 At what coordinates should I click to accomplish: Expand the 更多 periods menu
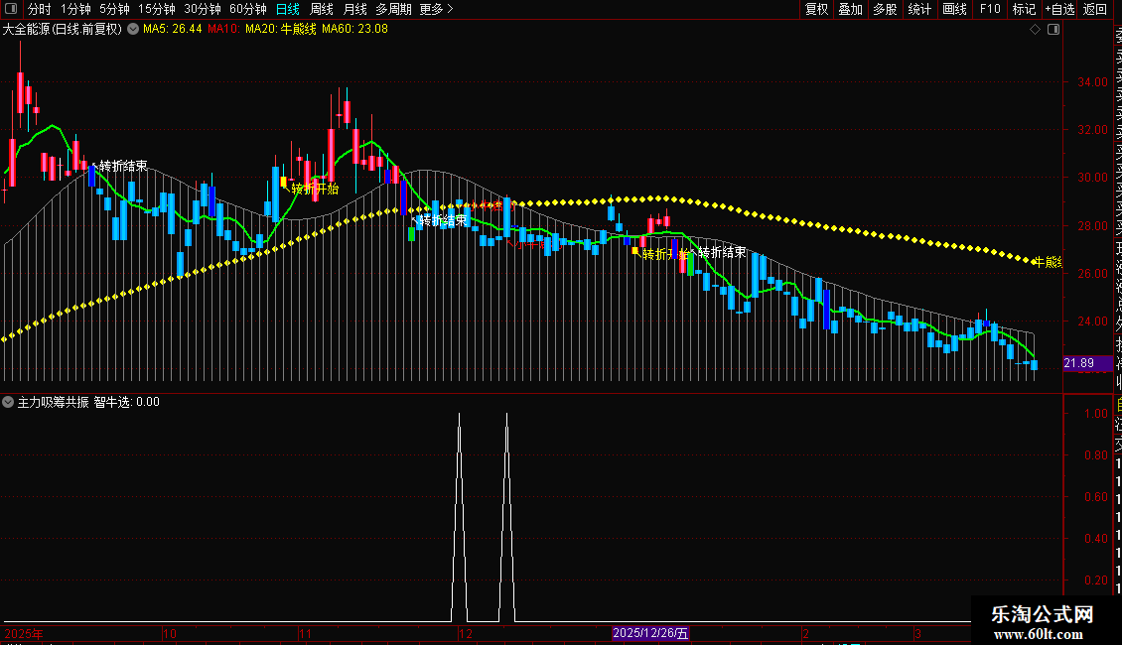coord(437,9)
